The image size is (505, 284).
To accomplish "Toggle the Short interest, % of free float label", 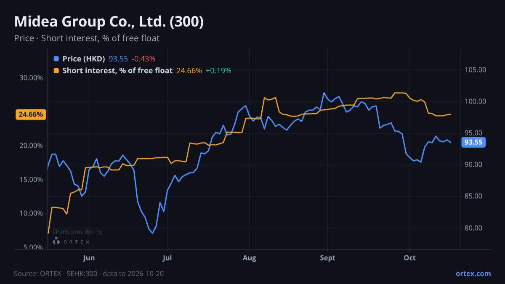I will click(117, 71).
